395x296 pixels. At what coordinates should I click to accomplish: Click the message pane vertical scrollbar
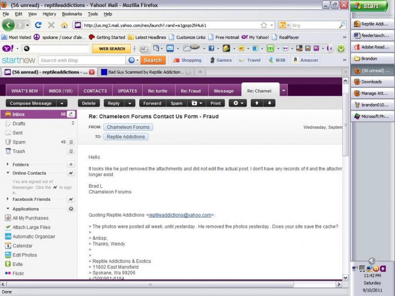346,125
